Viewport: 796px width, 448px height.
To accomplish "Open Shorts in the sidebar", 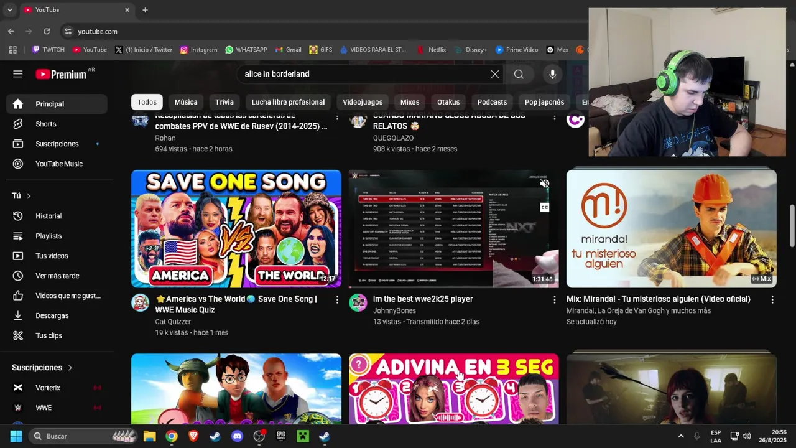I will [57, 124].
